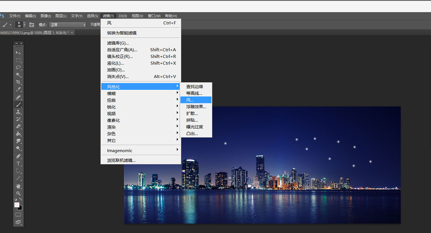Select the Eyedropper tool

pyautogui.click(x=18, y=89)
